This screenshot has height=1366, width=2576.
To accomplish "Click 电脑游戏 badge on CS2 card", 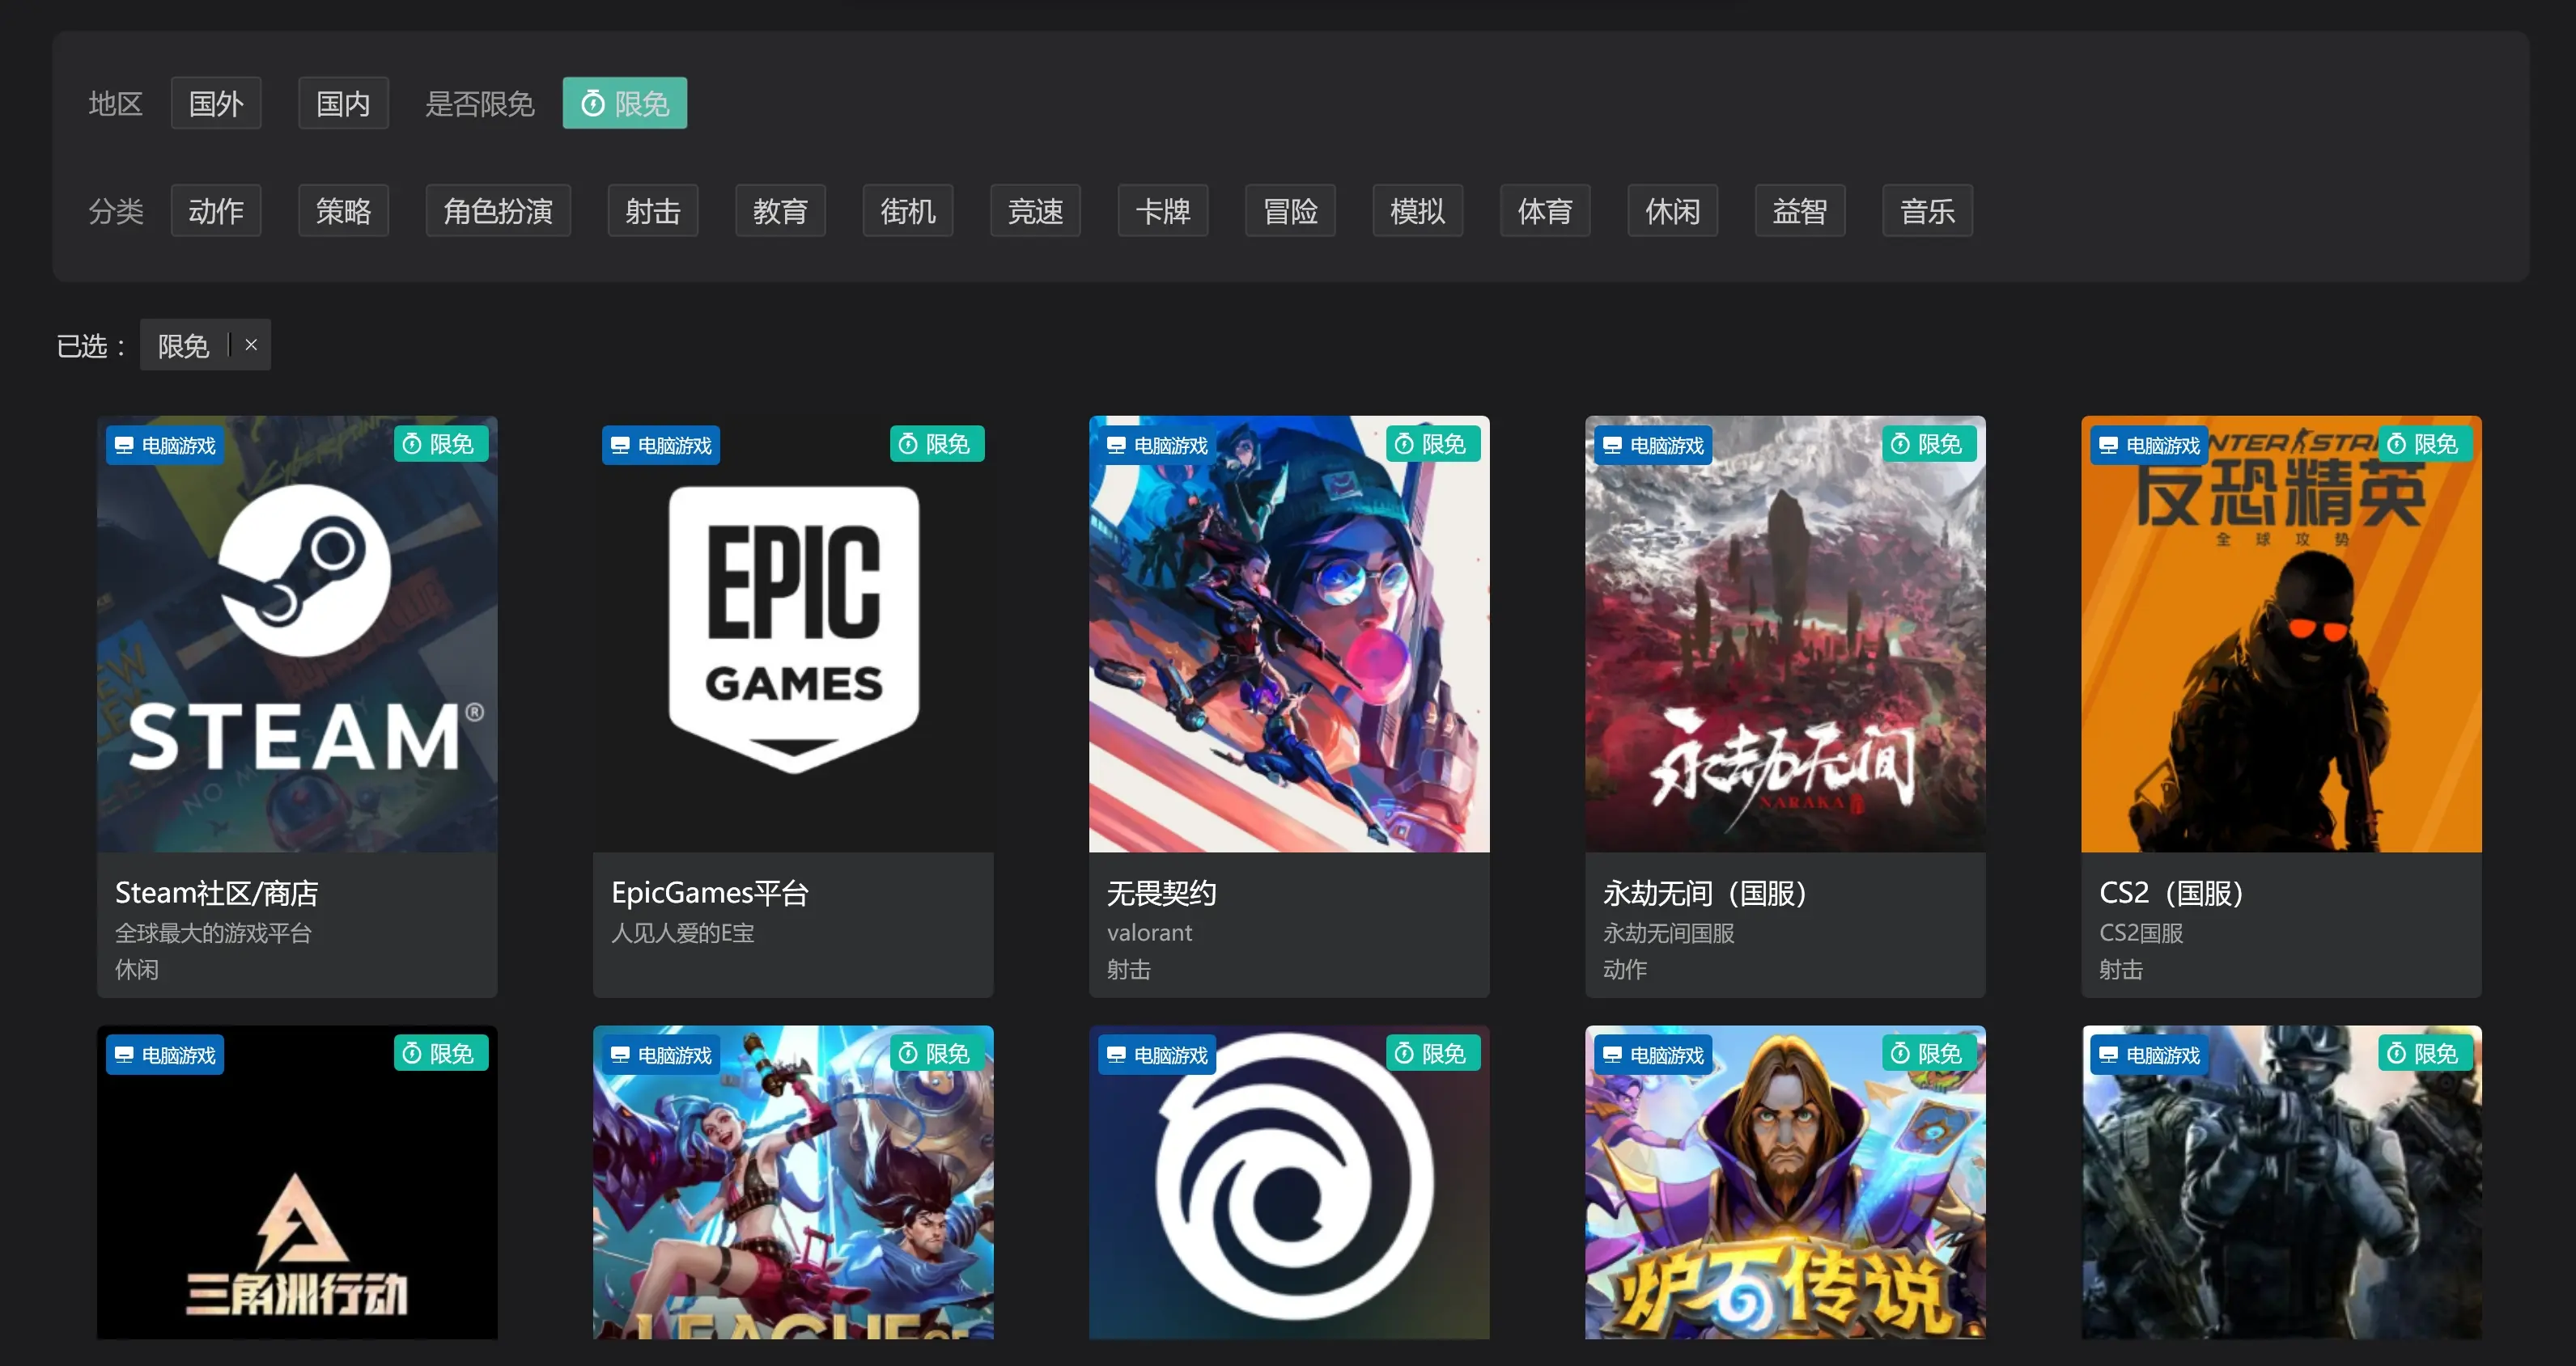I will click(x=2149, y=445).
